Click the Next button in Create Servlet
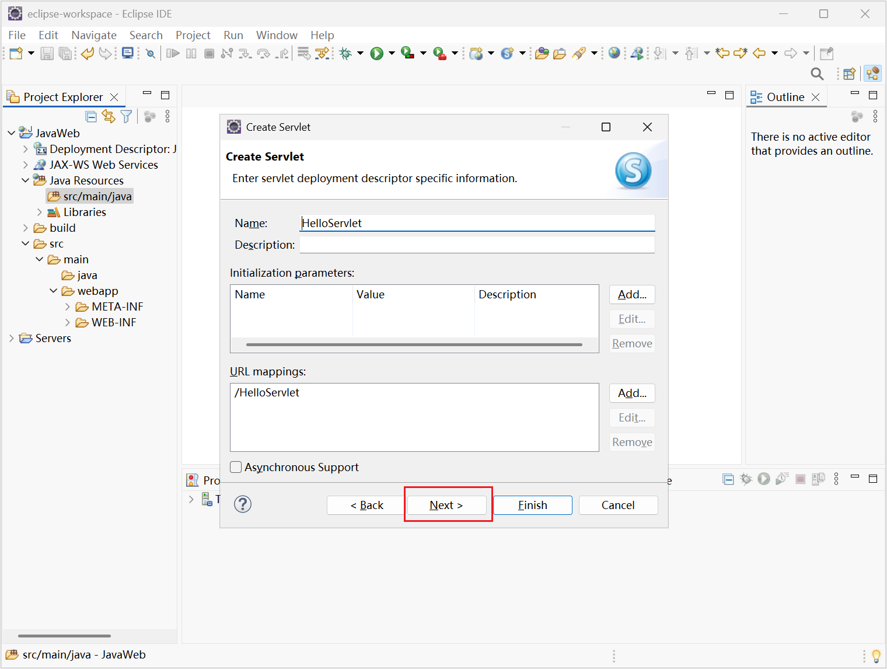 point(446,505)
